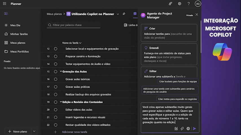Collapse Edição e Revisão dos Conteúdos group
The width and height of the screenshot is (241, 135).
tap(61, 102)
